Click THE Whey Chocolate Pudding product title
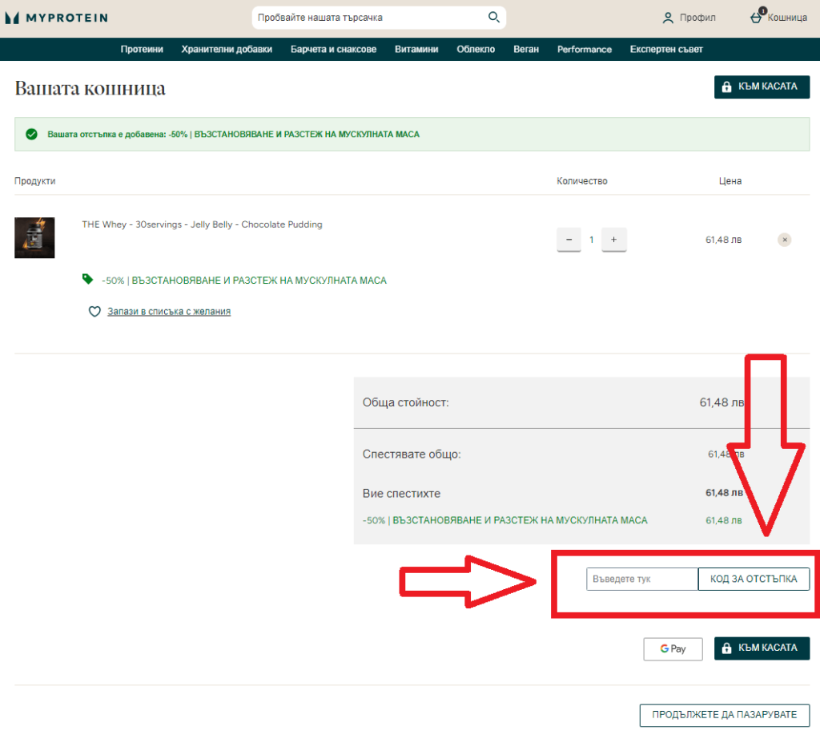 pos(202,224)
